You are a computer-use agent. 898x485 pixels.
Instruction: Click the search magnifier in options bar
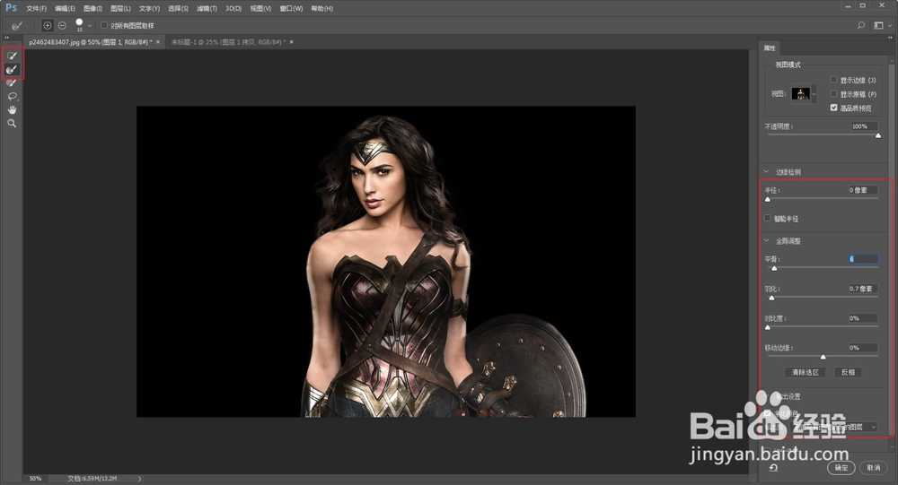[x=861, y=25]
